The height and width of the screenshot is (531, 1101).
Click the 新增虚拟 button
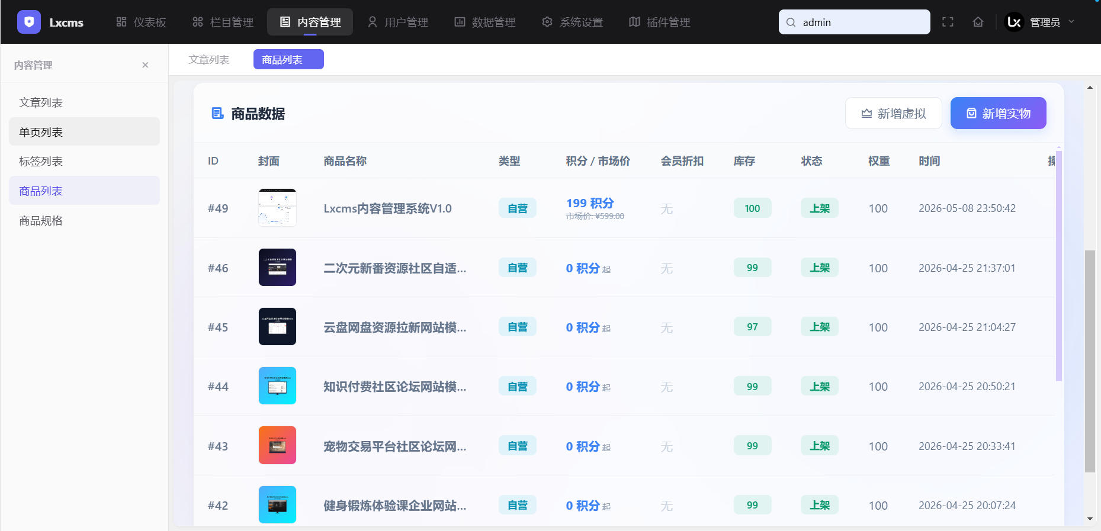pos(893,113)
